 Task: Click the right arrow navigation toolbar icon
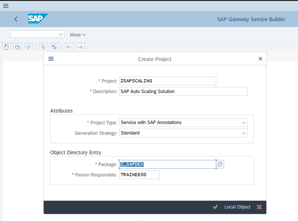[80, 47]
